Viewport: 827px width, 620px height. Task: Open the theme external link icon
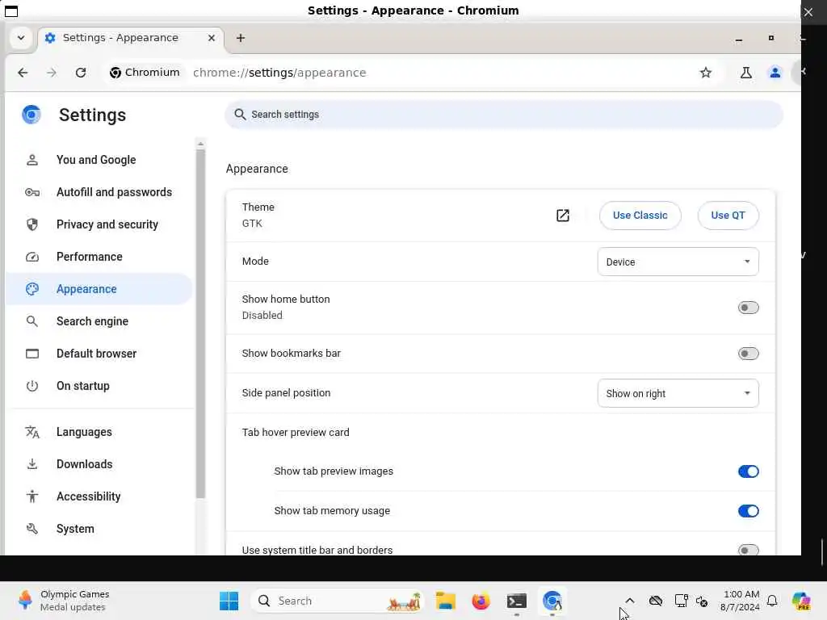pos(563,215)
